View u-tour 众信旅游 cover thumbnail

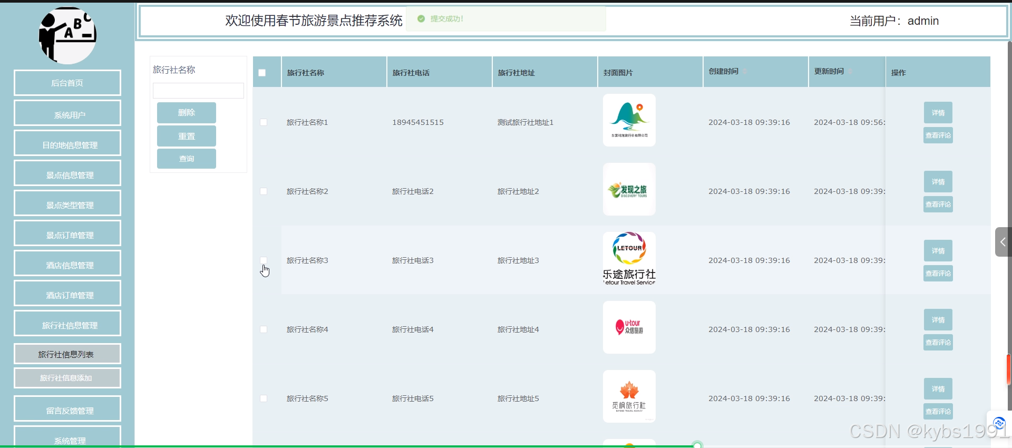(629, 327)
